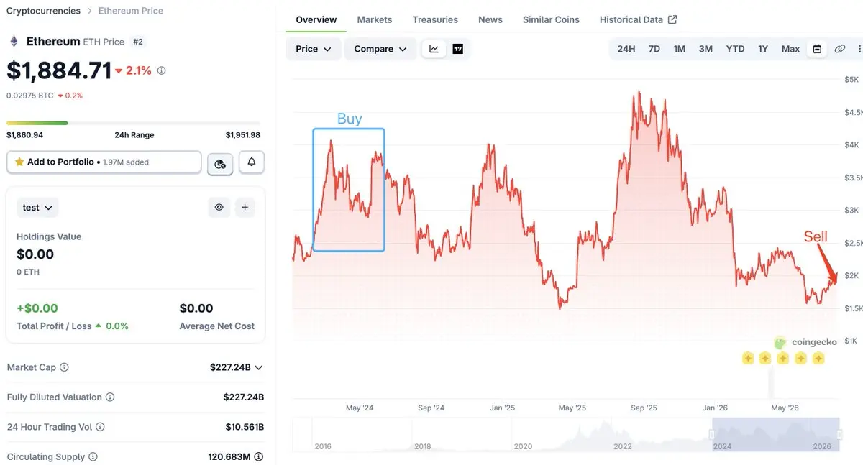Go to Cryptocurrencies breadcrumb link
Image resolution: width=863 pixels, height=465 pixels.
coord(43,11)
